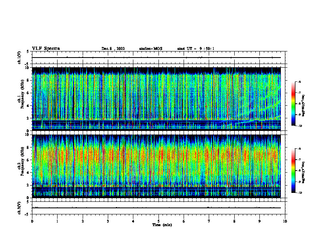Click the ch.1 spectrogram panel

(x=156, y=99)
